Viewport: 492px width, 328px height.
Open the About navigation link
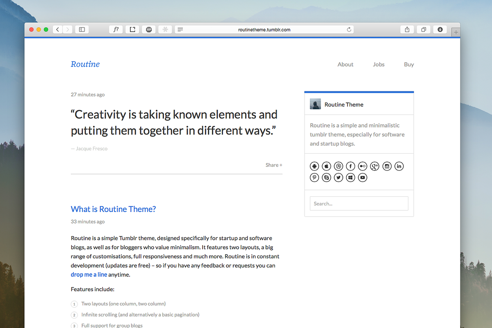point(345,64)
